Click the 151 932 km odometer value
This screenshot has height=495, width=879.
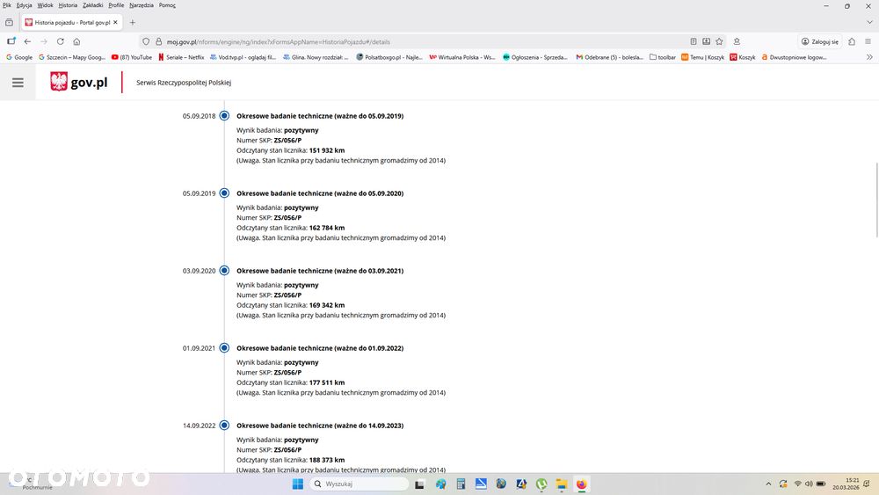327,150
